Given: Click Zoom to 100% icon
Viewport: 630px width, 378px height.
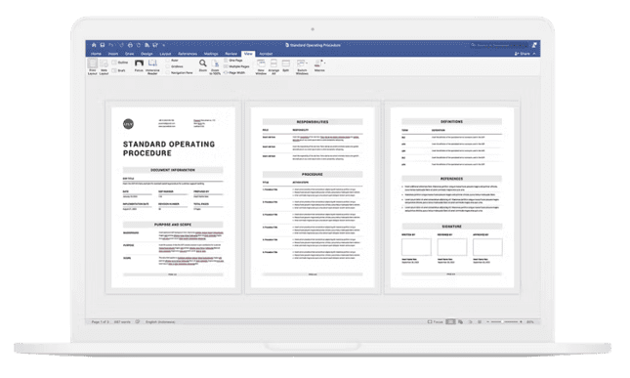Looking at the screenshot, I should tap(215, 66).
